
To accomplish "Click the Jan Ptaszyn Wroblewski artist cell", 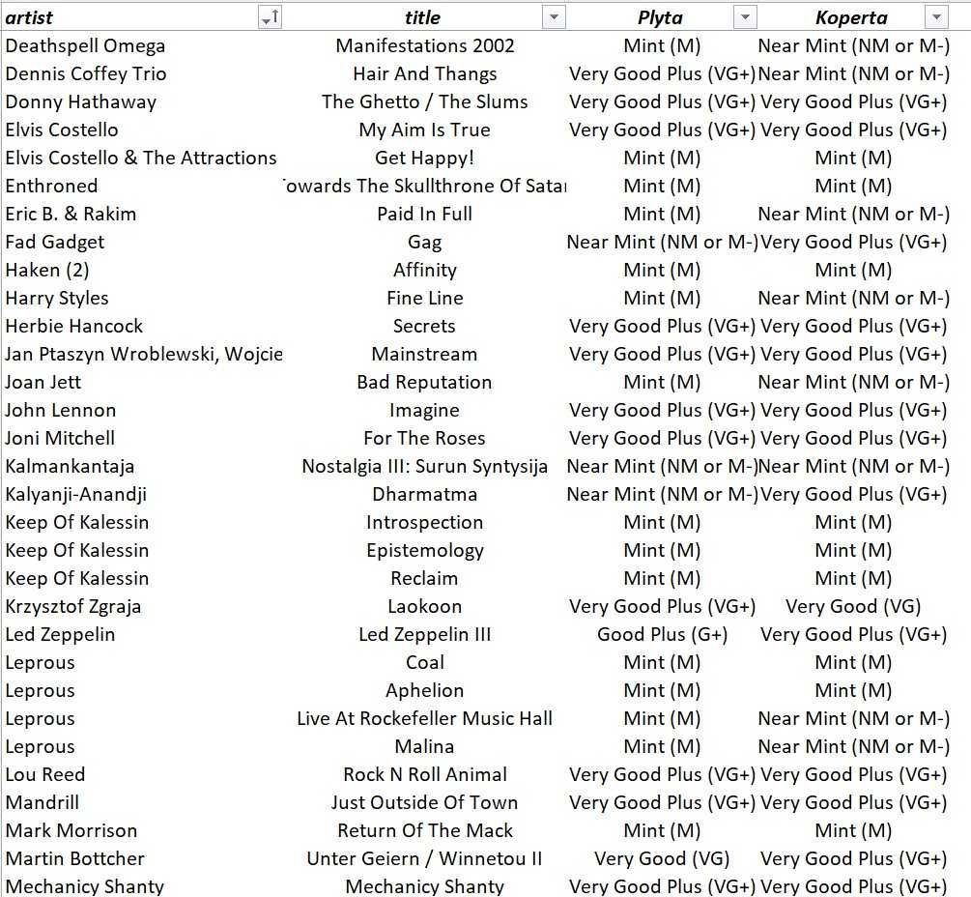I will pos(142,355).
